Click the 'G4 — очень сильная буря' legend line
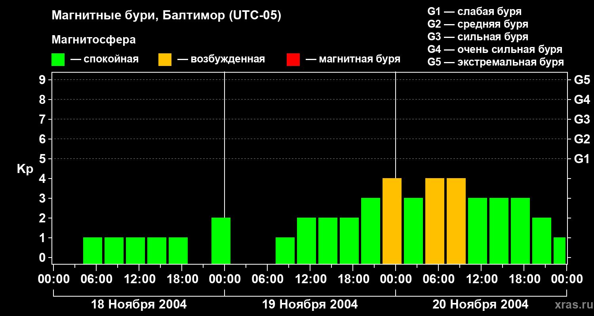594x316 pixels. click(x=495, y=49)
